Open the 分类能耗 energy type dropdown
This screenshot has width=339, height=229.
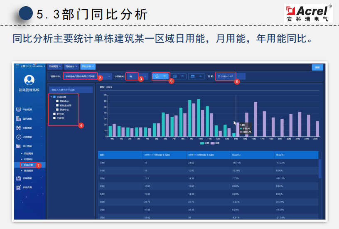coord(137,76)
